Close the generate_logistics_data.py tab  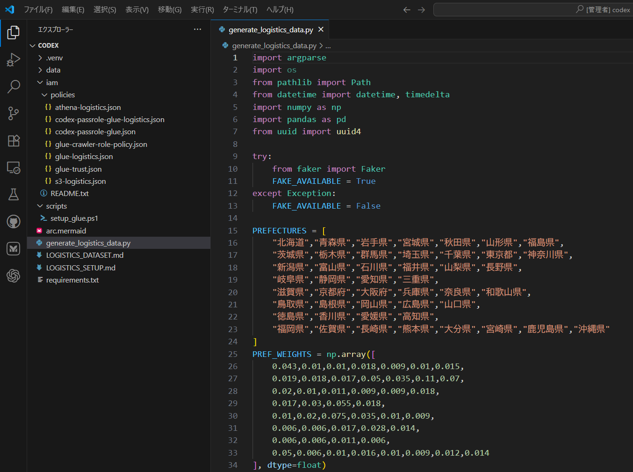[321, 29]
